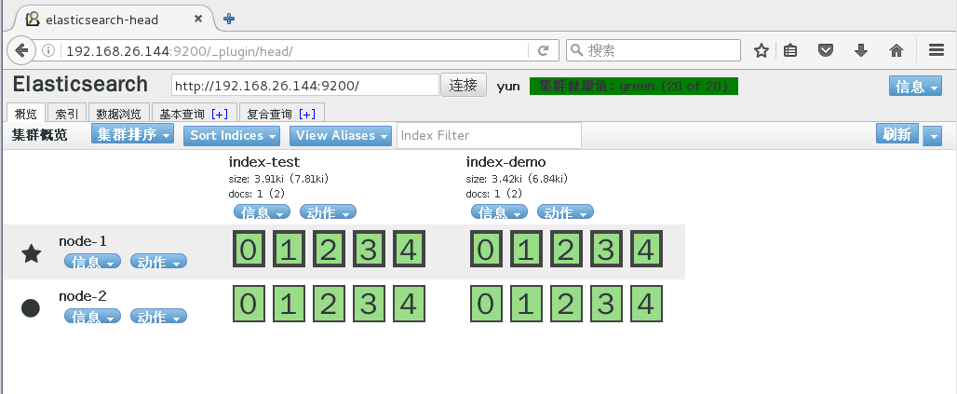Open the downloads arrow icon
Viewport: 957px width, 394px height.
pos(860,50)
